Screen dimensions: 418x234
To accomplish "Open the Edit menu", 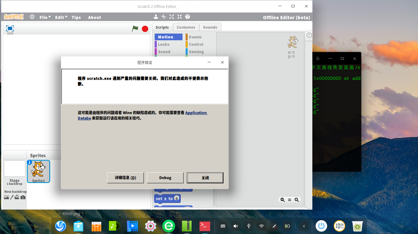I will pos(61,17).
